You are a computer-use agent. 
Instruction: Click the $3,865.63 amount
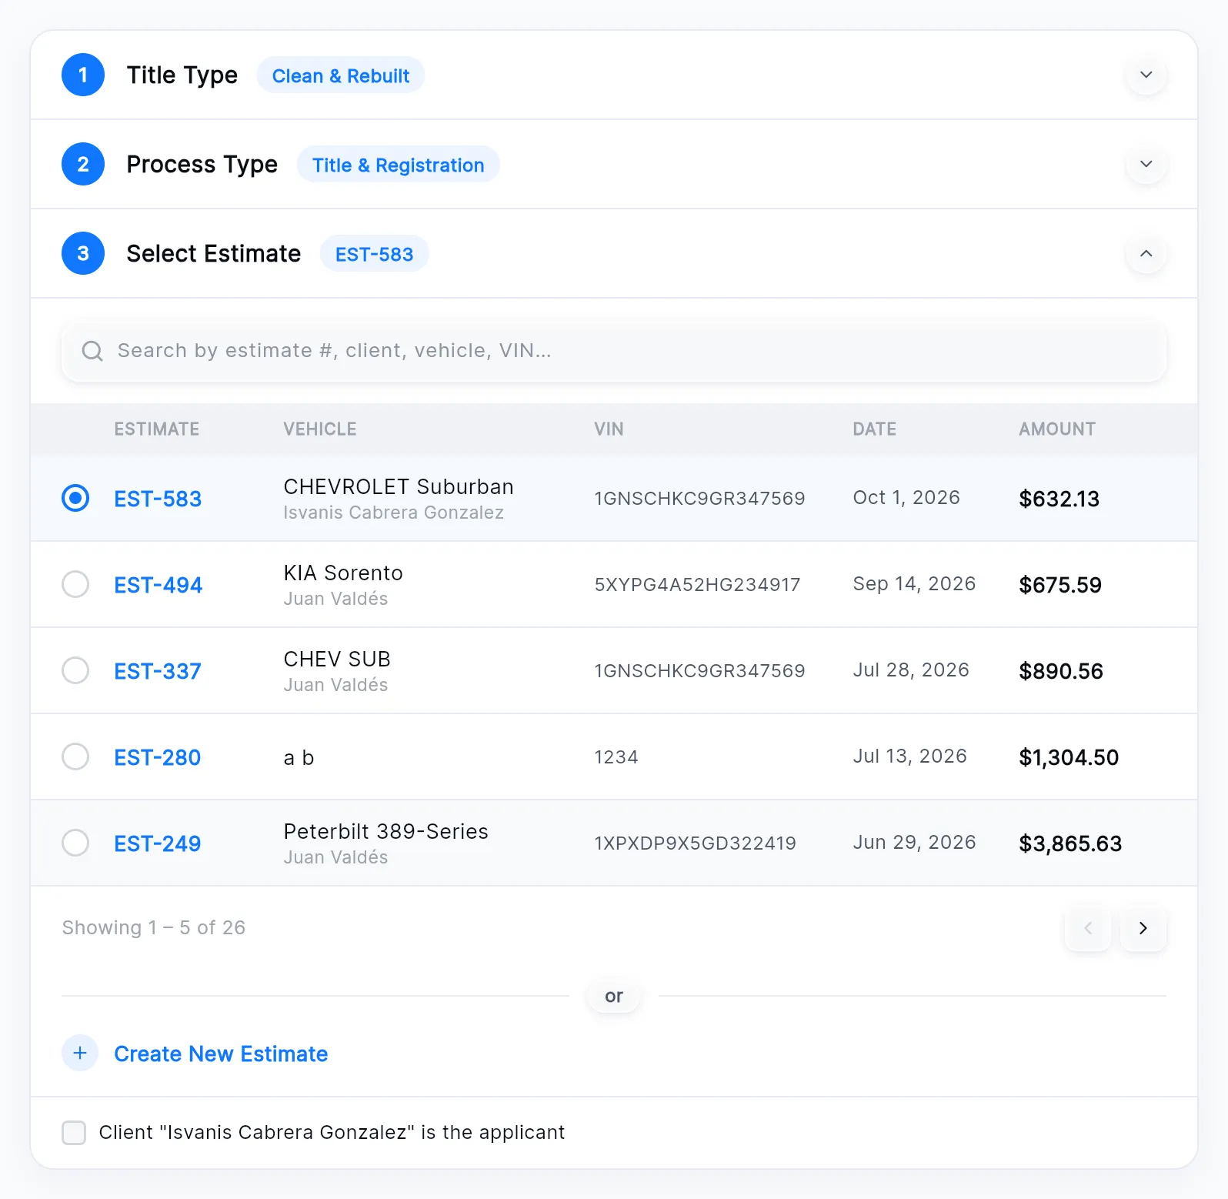[1070, 843]
